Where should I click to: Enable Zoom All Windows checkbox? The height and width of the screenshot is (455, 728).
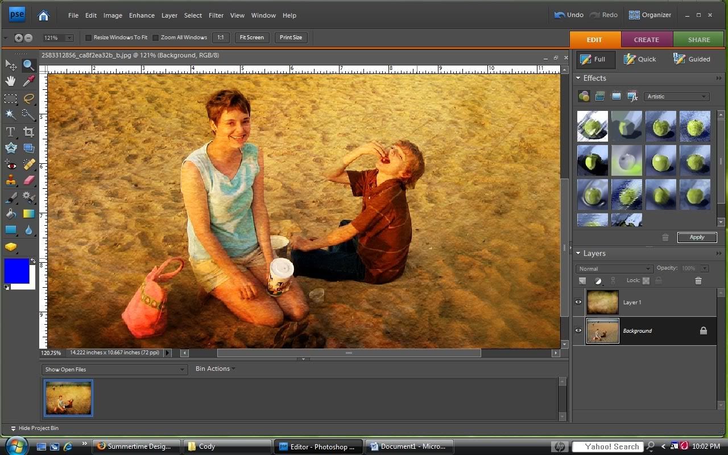155,38
